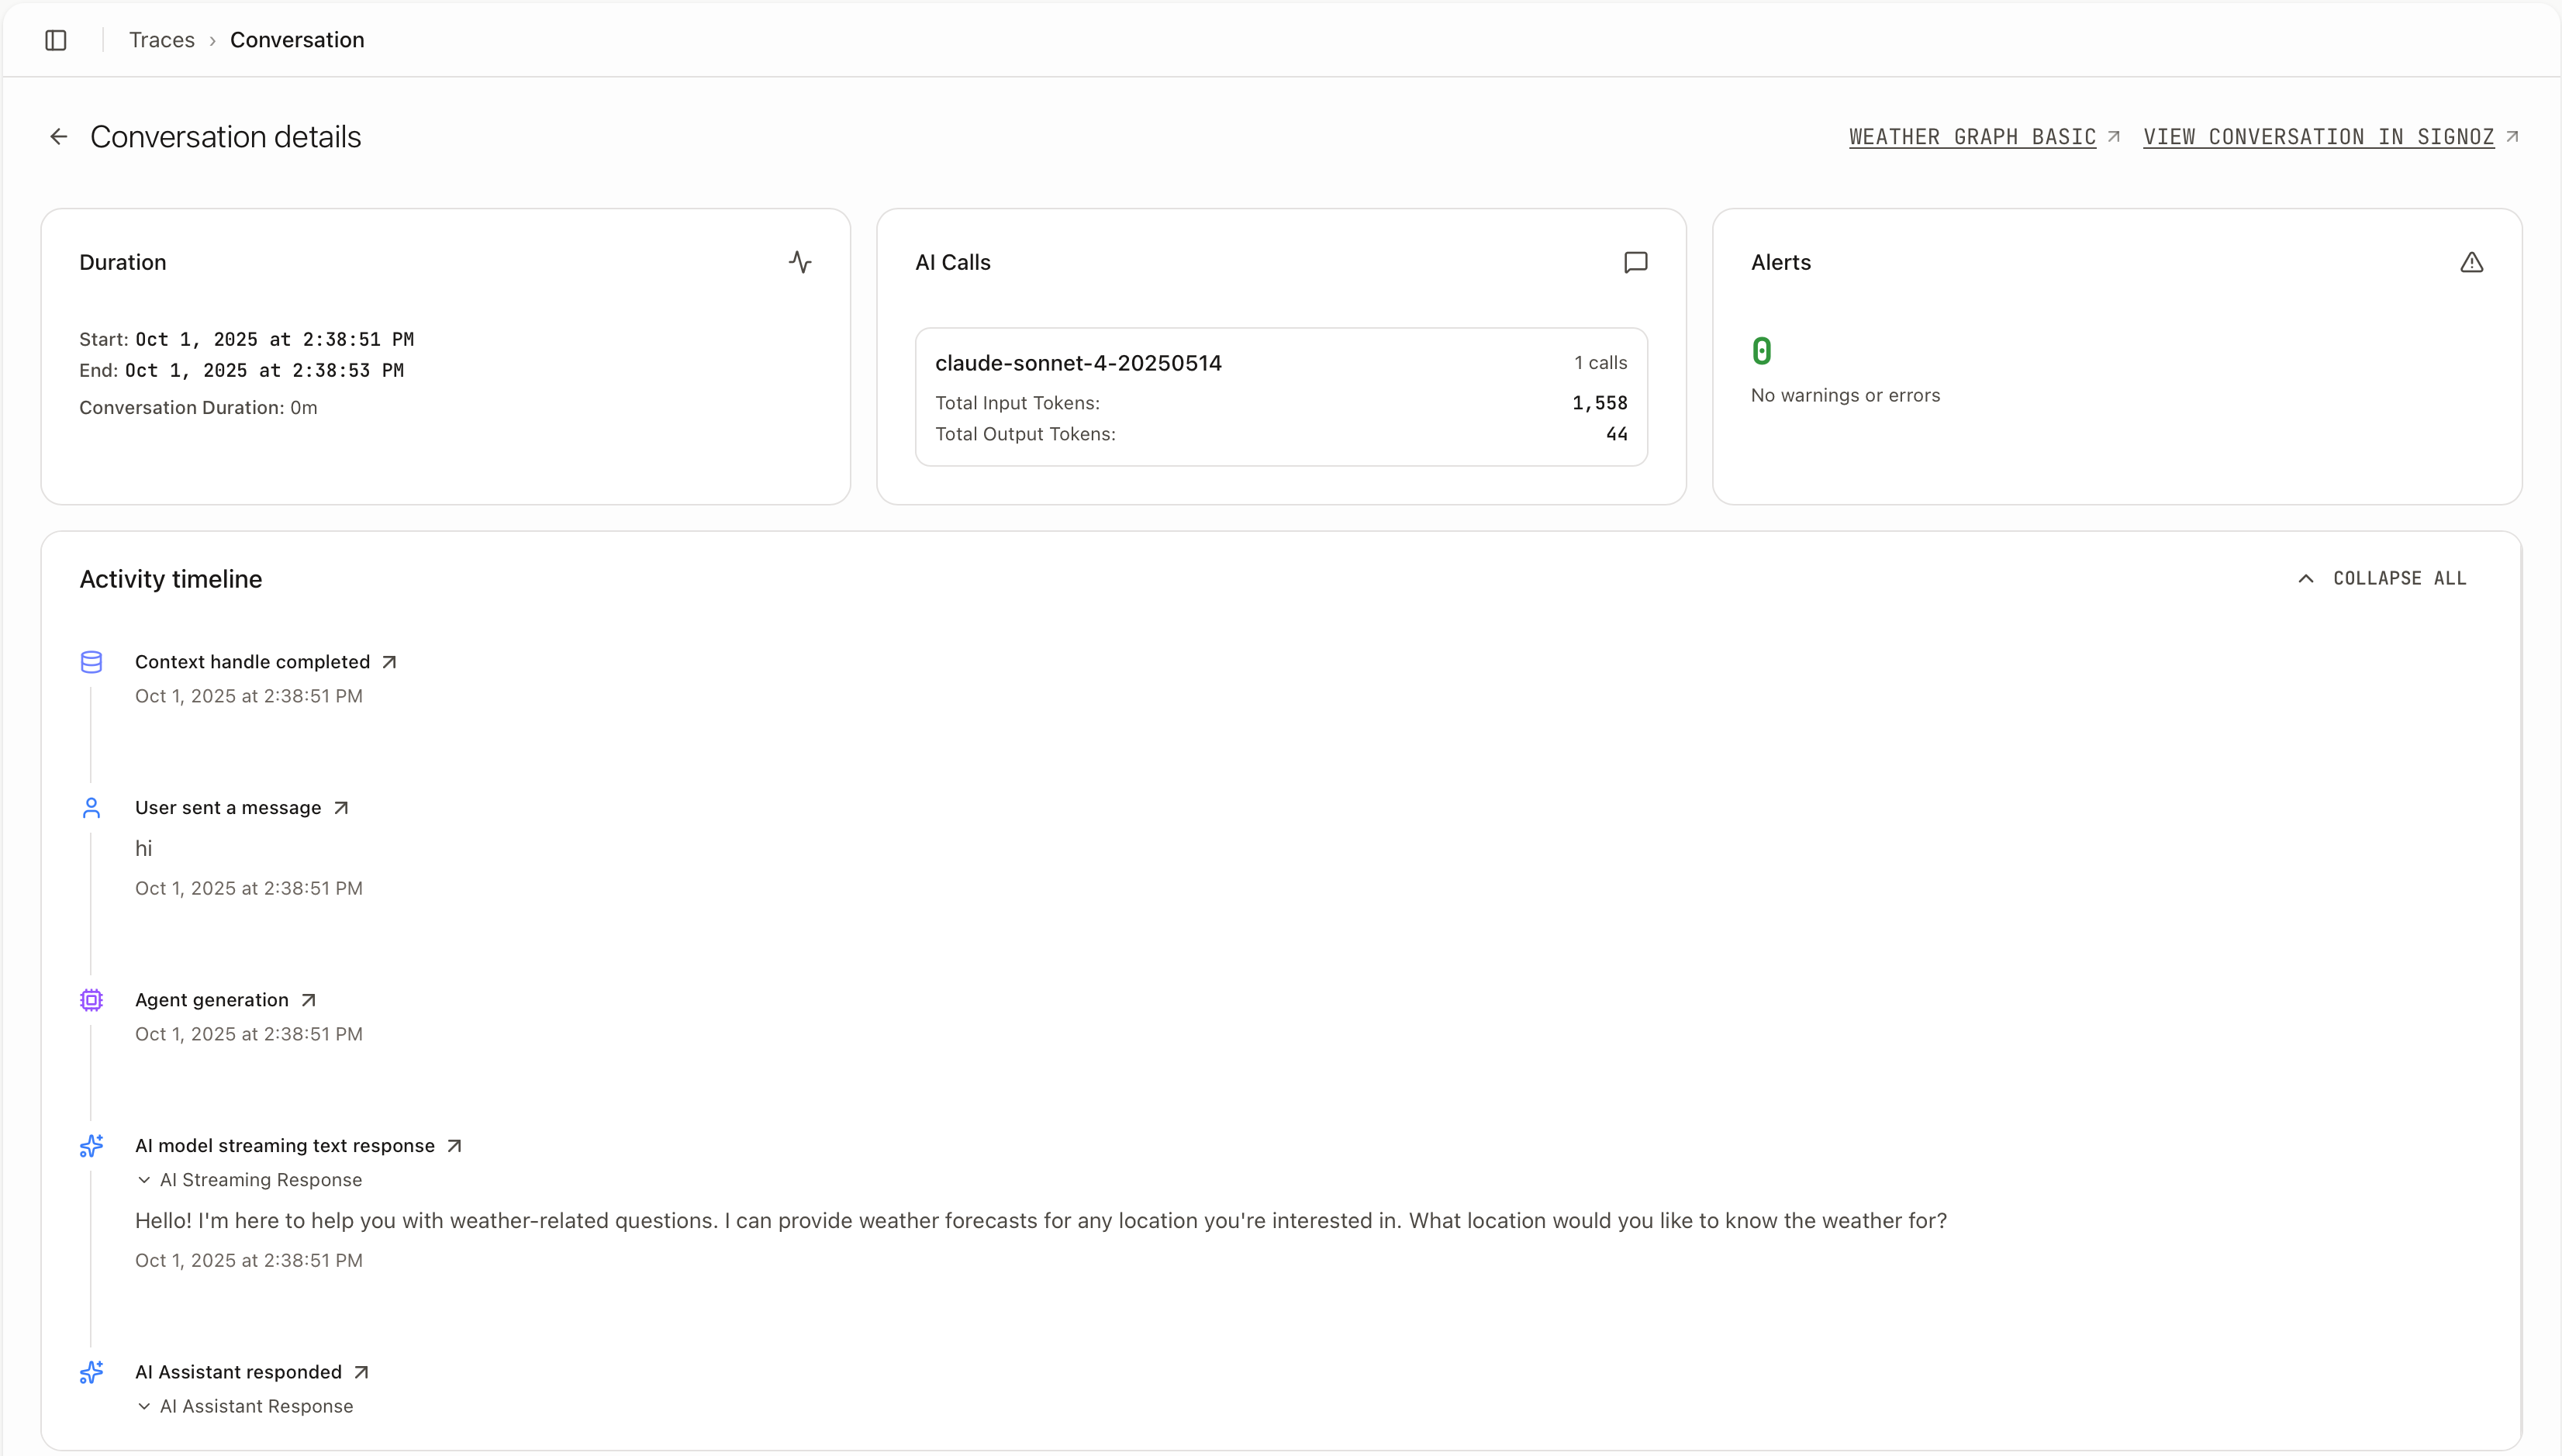Toggle the sidebar panel icon
The width and height of the screenshot is (2562, 1456).
coord(56,40)
